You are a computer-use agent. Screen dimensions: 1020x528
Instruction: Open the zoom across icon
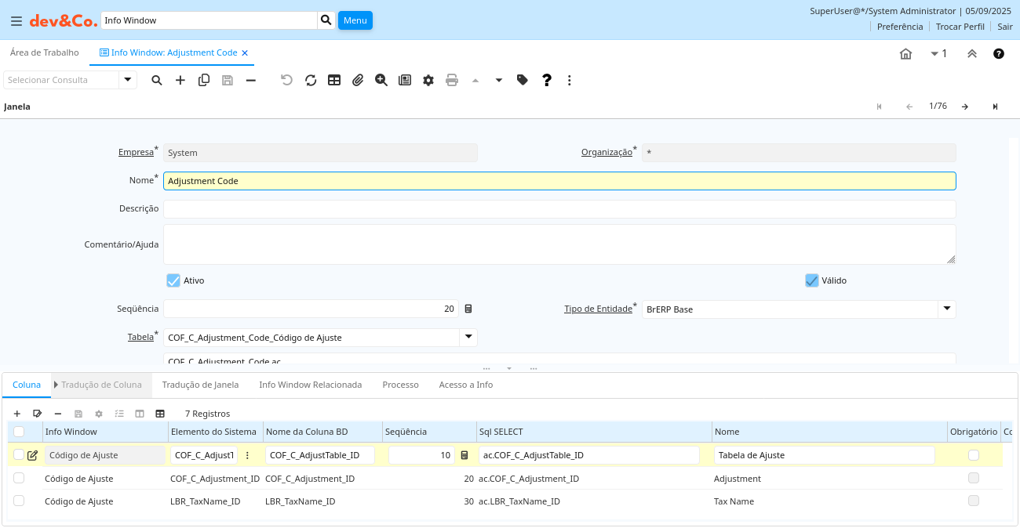[381, 80]
